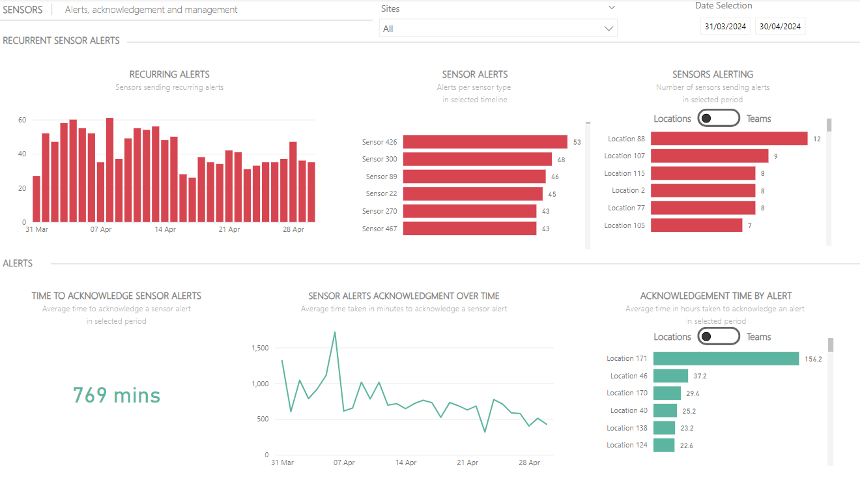Click the Teams label in Sensors Alerting
This screenshot has width=860, height=482.
[758, 119]
